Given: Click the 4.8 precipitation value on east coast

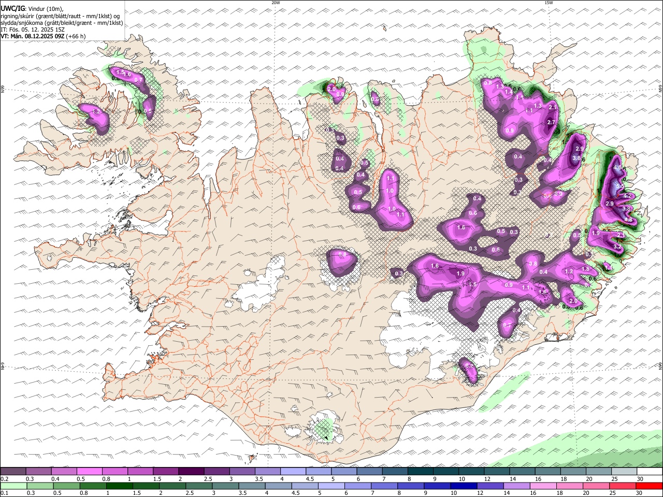Looking at the screenshot, I should tap(628, 219).
